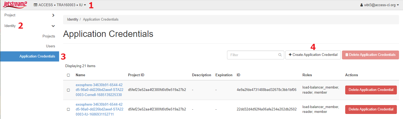Click the project list icon beside ACCESS

click(36, 5)
